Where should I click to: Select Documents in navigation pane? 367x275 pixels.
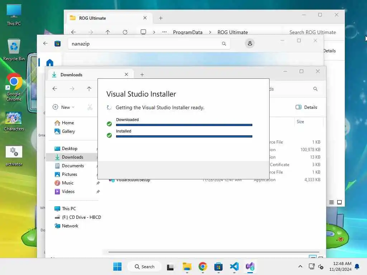[73, 166]
